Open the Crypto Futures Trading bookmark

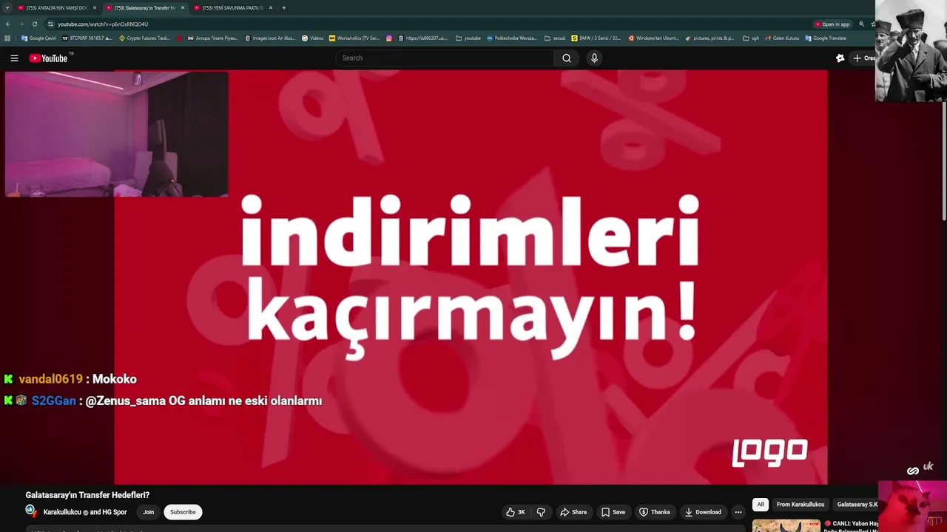pos(144,38)
